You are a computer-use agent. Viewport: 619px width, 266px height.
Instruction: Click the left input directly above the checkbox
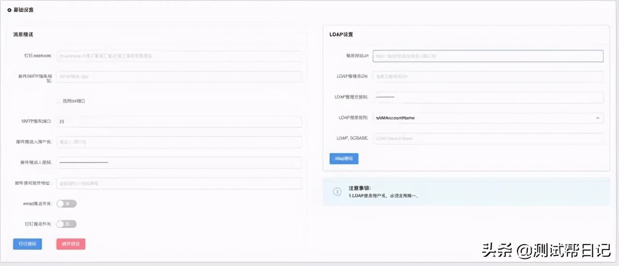click(179, 76)
